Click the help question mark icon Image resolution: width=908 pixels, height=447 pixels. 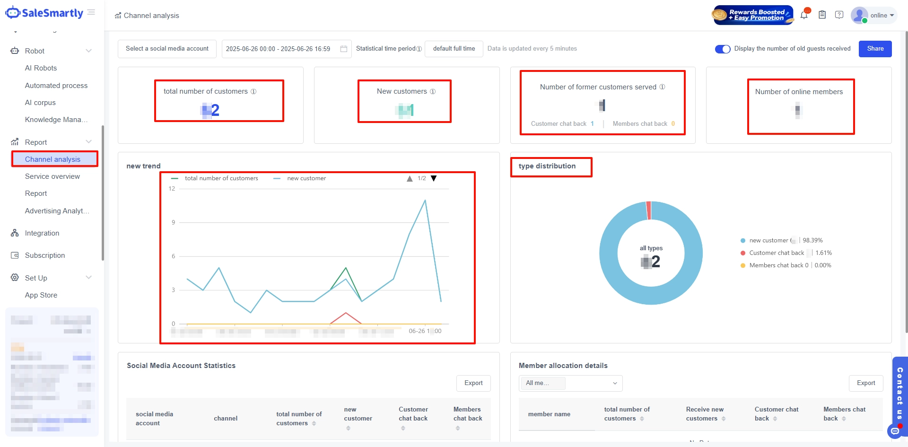point(839,15)
